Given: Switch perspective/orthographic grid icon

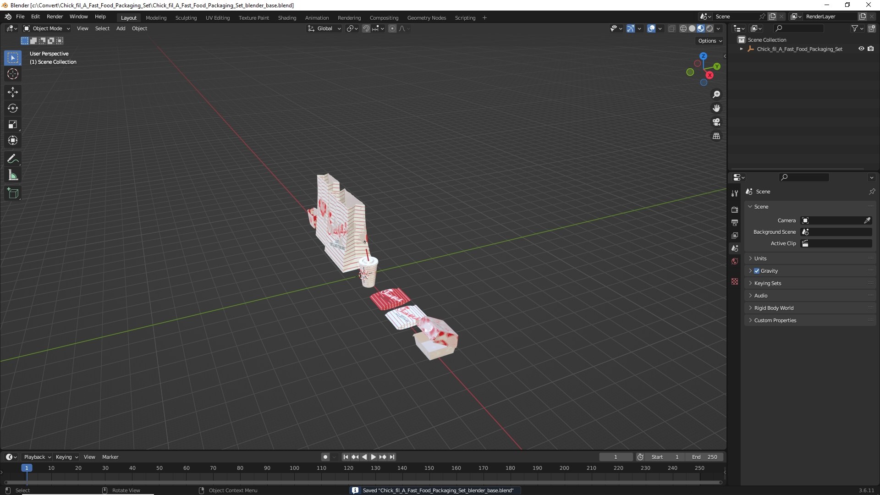Looking at the screenshot, I should [x=716, y=136].
